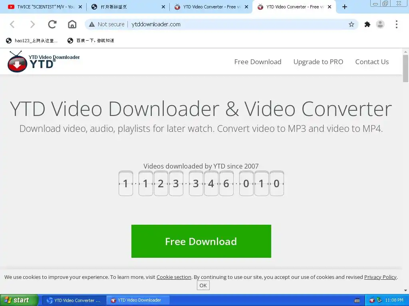The width and height of the screenshot is (409, 306).
Task: Open the browser home page icon
Action: pos(72,24)
